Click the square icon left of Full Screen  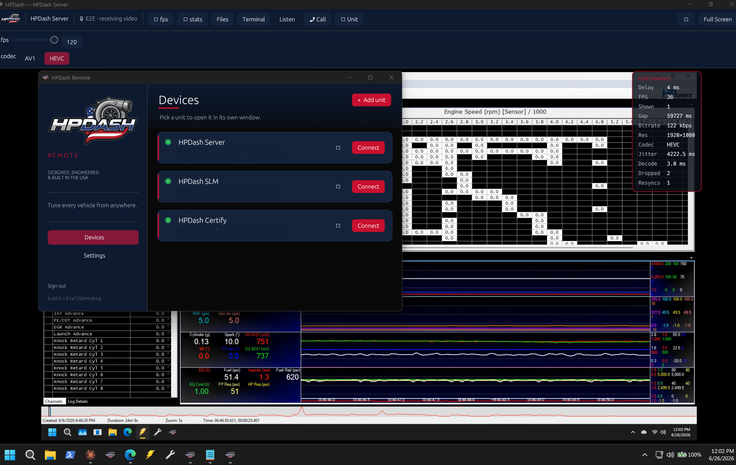coord(686,19)
